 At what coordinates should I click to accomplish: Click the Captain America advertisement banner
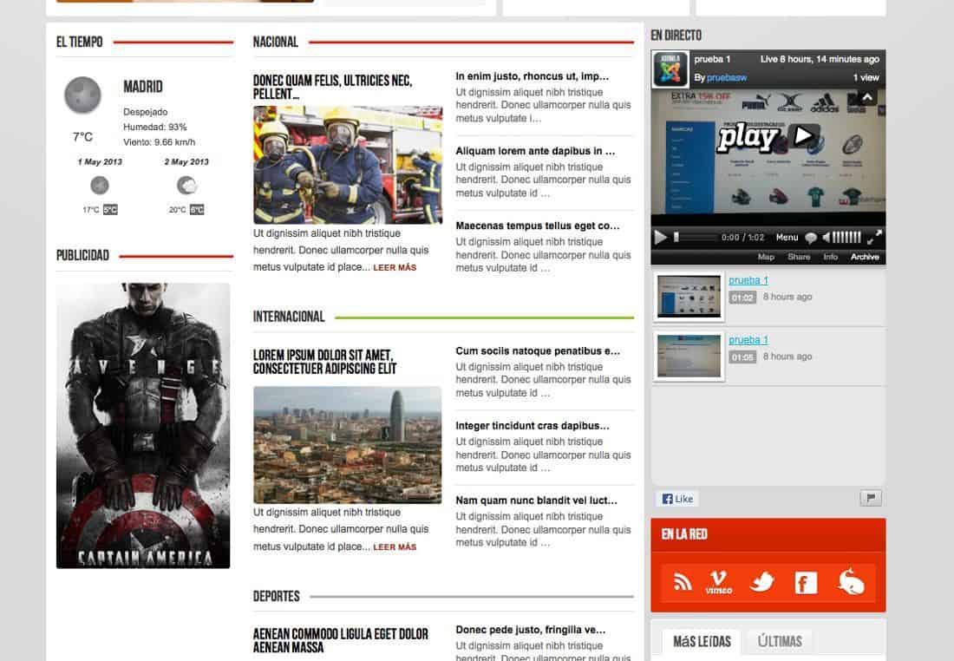(143, 425)
